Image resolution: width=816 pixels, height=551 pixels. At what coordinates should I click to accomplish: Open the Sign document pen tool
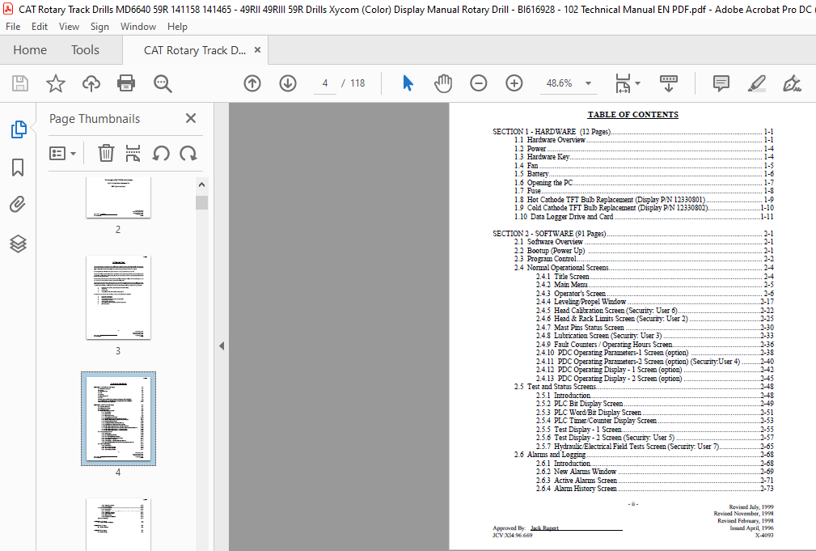pos(792,83)
